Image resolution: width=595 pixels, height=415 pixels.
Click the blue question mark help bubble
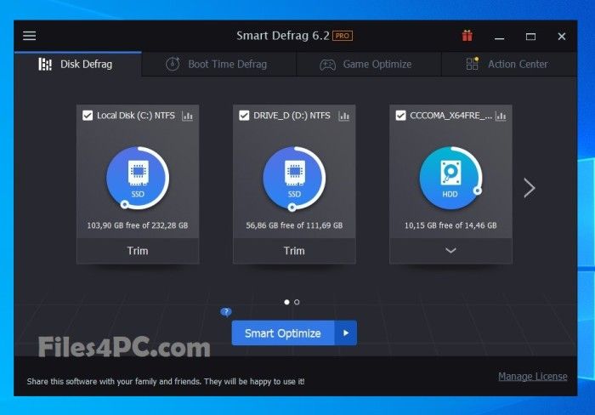(226, 312)
